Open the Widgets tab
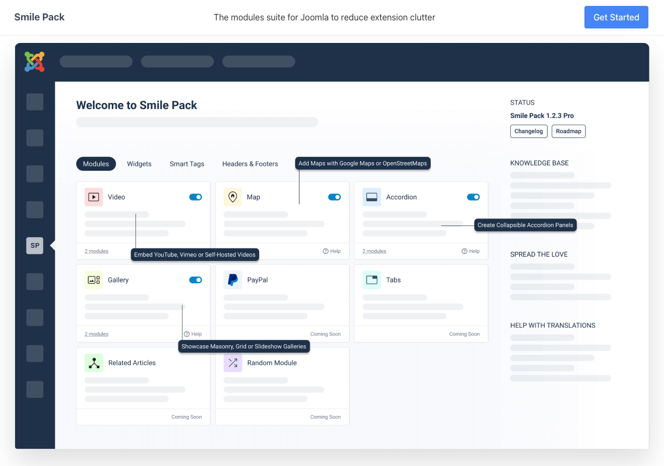The width and height of the screenshot is (664, 466). pos(139,164)
